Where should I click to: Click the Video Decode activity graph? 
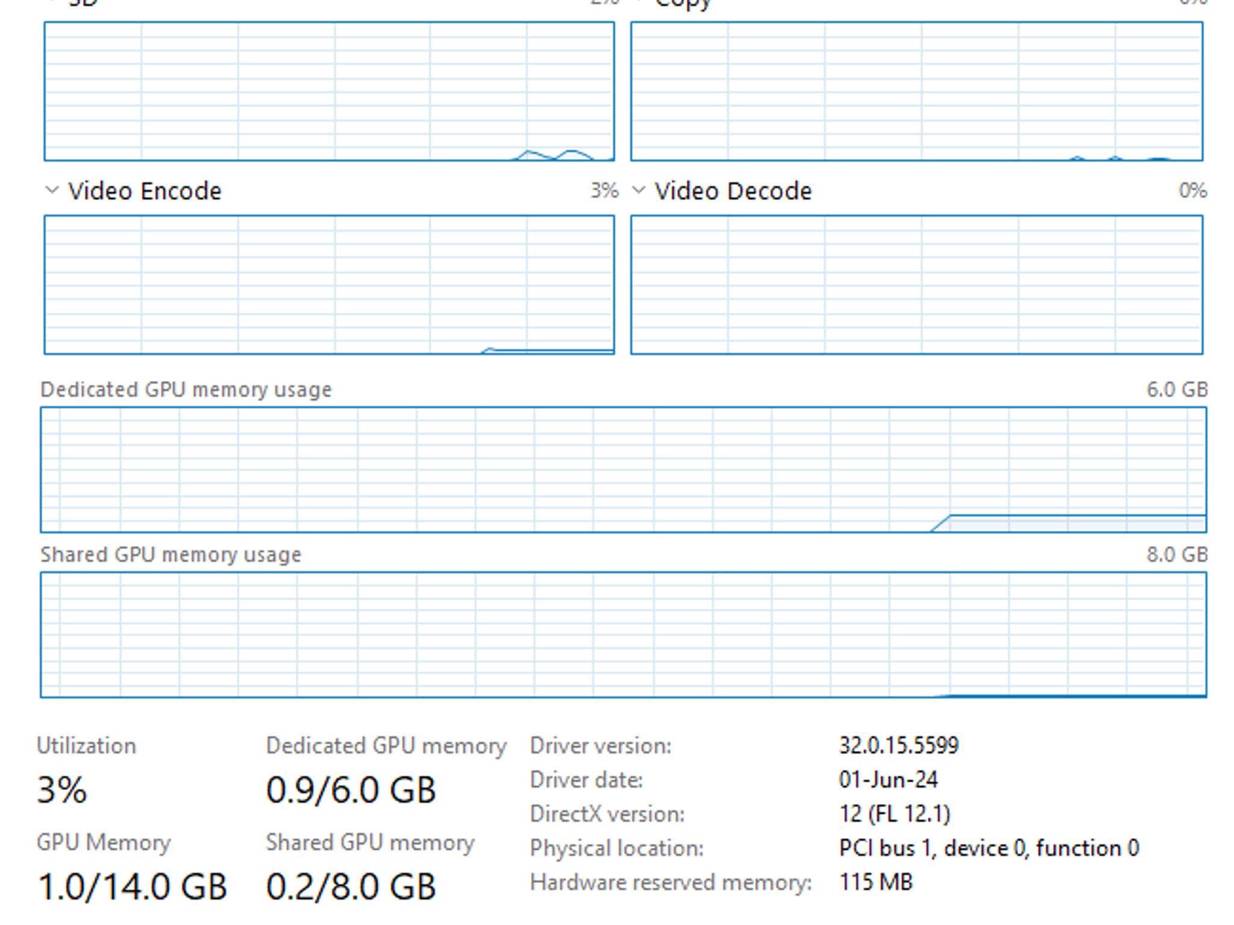click(917, 285)
